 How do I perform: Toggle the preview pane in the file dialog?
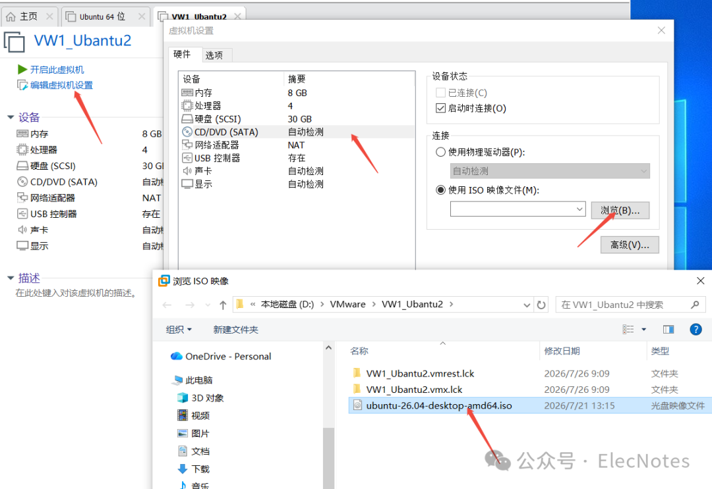tap(668, 330)
